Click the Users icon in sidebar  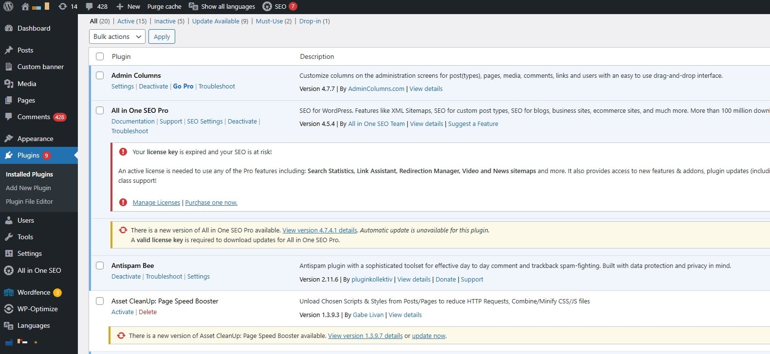point(9,220)
